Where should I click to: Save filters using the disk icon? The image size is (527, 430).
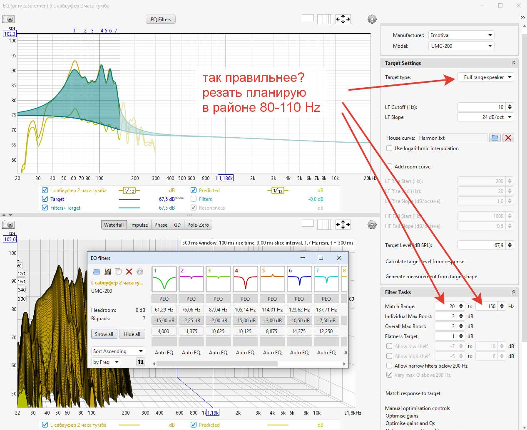tap(107, 272)
